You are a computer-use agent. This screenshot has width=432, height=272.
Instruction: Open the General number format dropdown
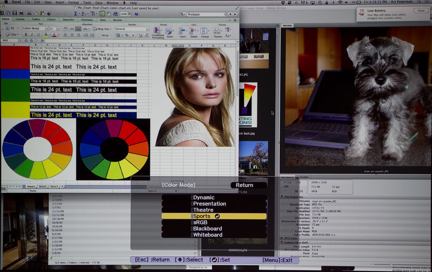(x=131, y=29)
